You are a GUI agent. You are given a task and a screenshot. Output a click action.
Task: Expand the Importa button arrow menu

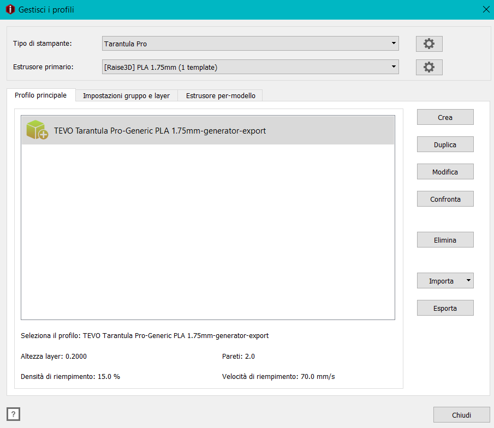468,280
